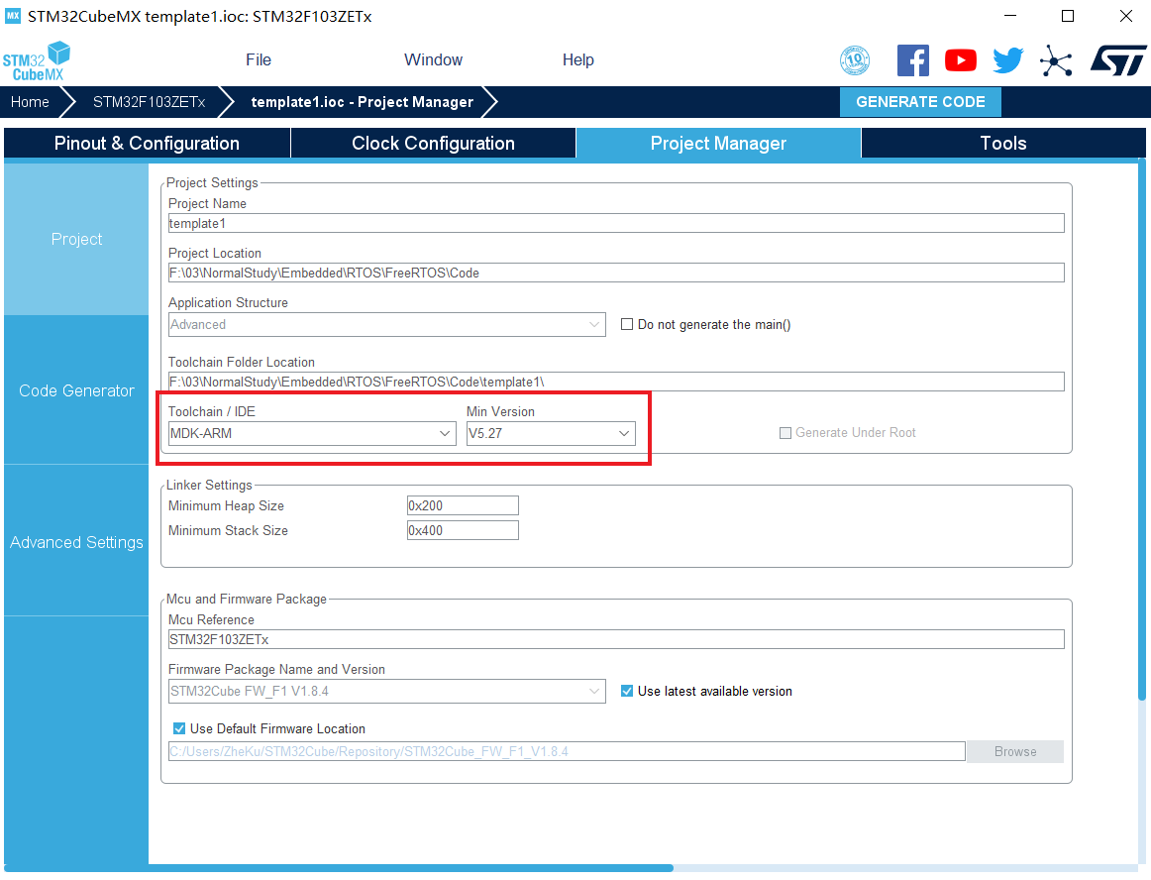Click the ST community network icon
1151x880 pixels.
[1056, 60]
